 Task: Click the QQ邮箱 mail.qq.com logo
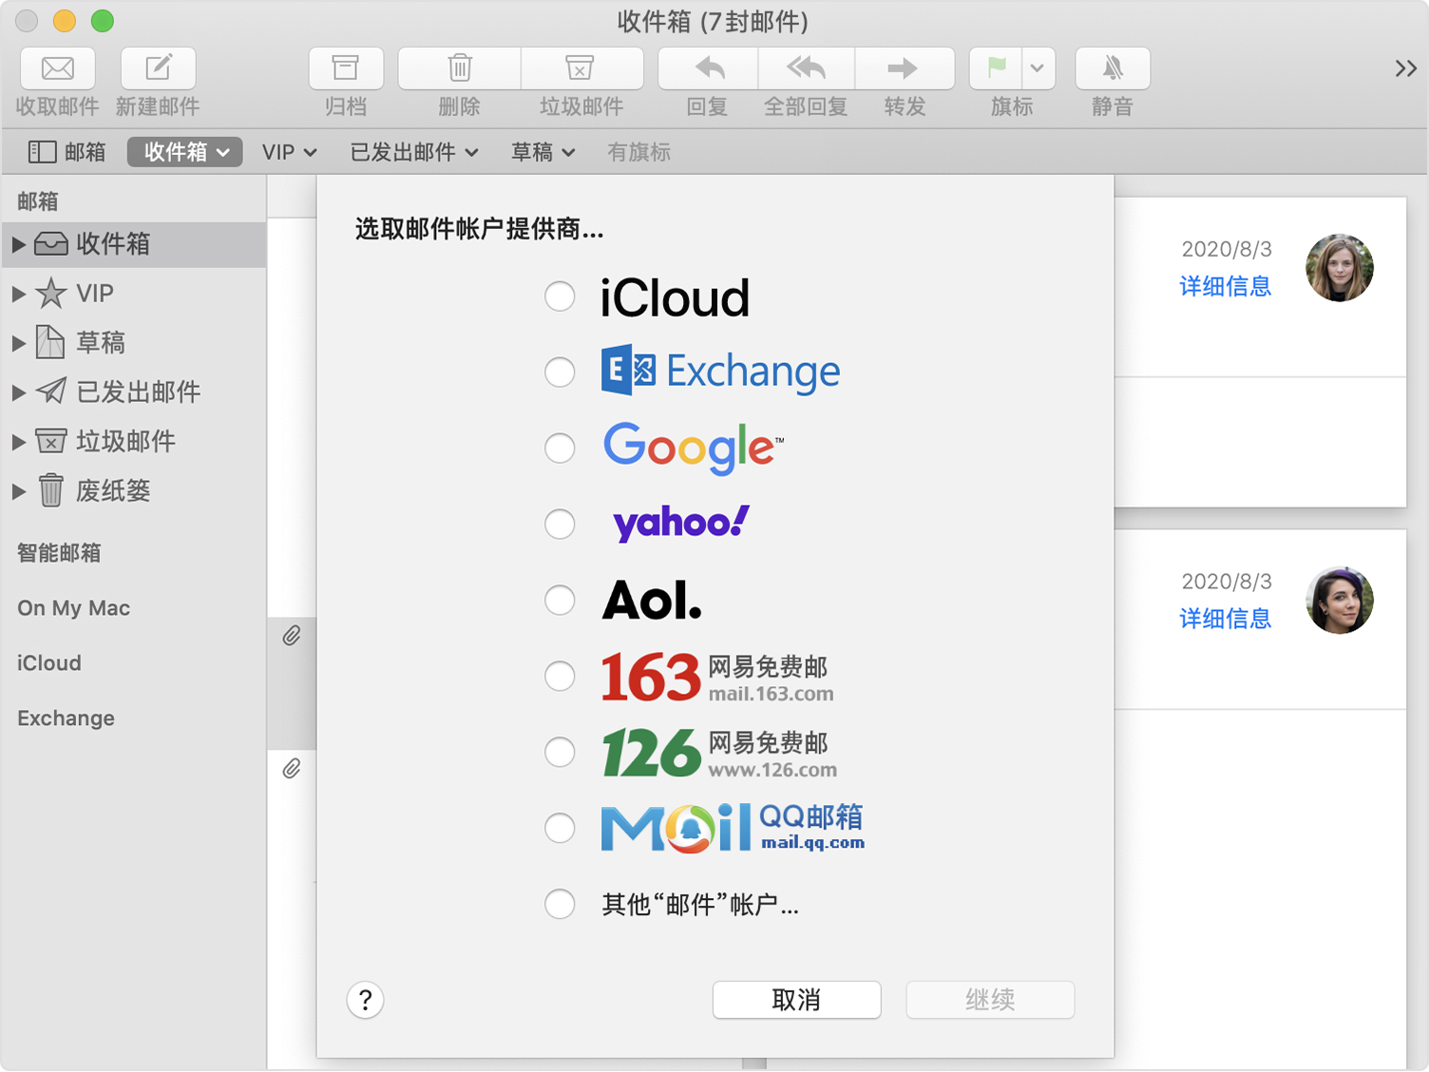(x=733, y=828)
